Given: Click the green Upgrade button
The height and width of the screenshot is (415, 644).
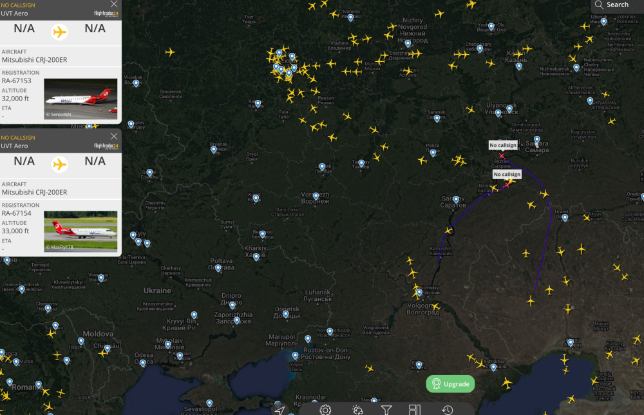Looking at the screenshot, I should (450, 384).
